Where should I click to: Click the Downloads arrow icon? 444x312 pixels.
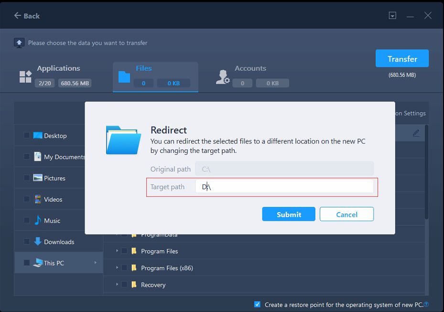pos(37,241)
